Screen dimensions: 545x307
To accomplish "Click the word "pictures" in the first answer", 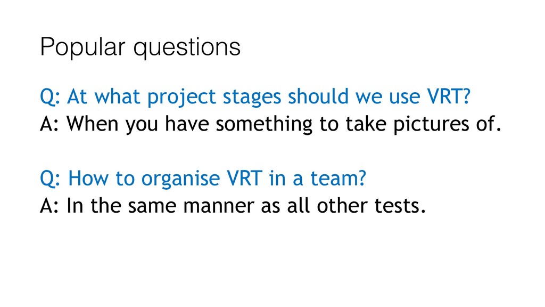I will (431, 125).
